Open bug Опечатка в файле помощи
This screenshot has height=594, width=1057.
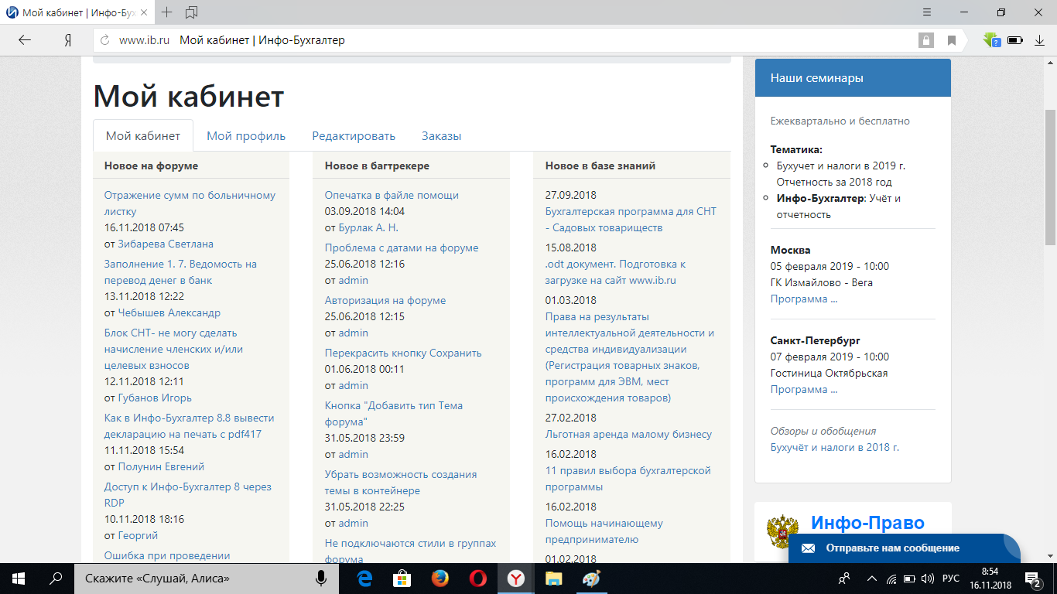pos(392,196)
